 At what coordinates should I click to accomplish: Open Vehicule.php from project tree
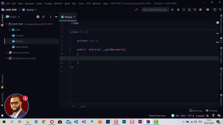(22, 47)
